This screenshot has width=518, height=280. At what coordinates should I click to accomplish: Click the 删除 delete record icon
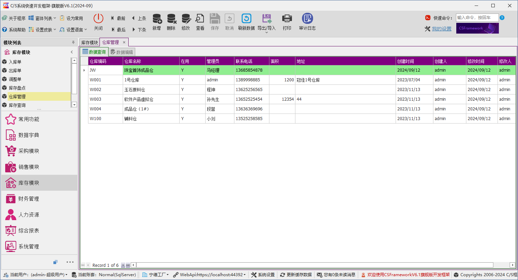point(172,19)
